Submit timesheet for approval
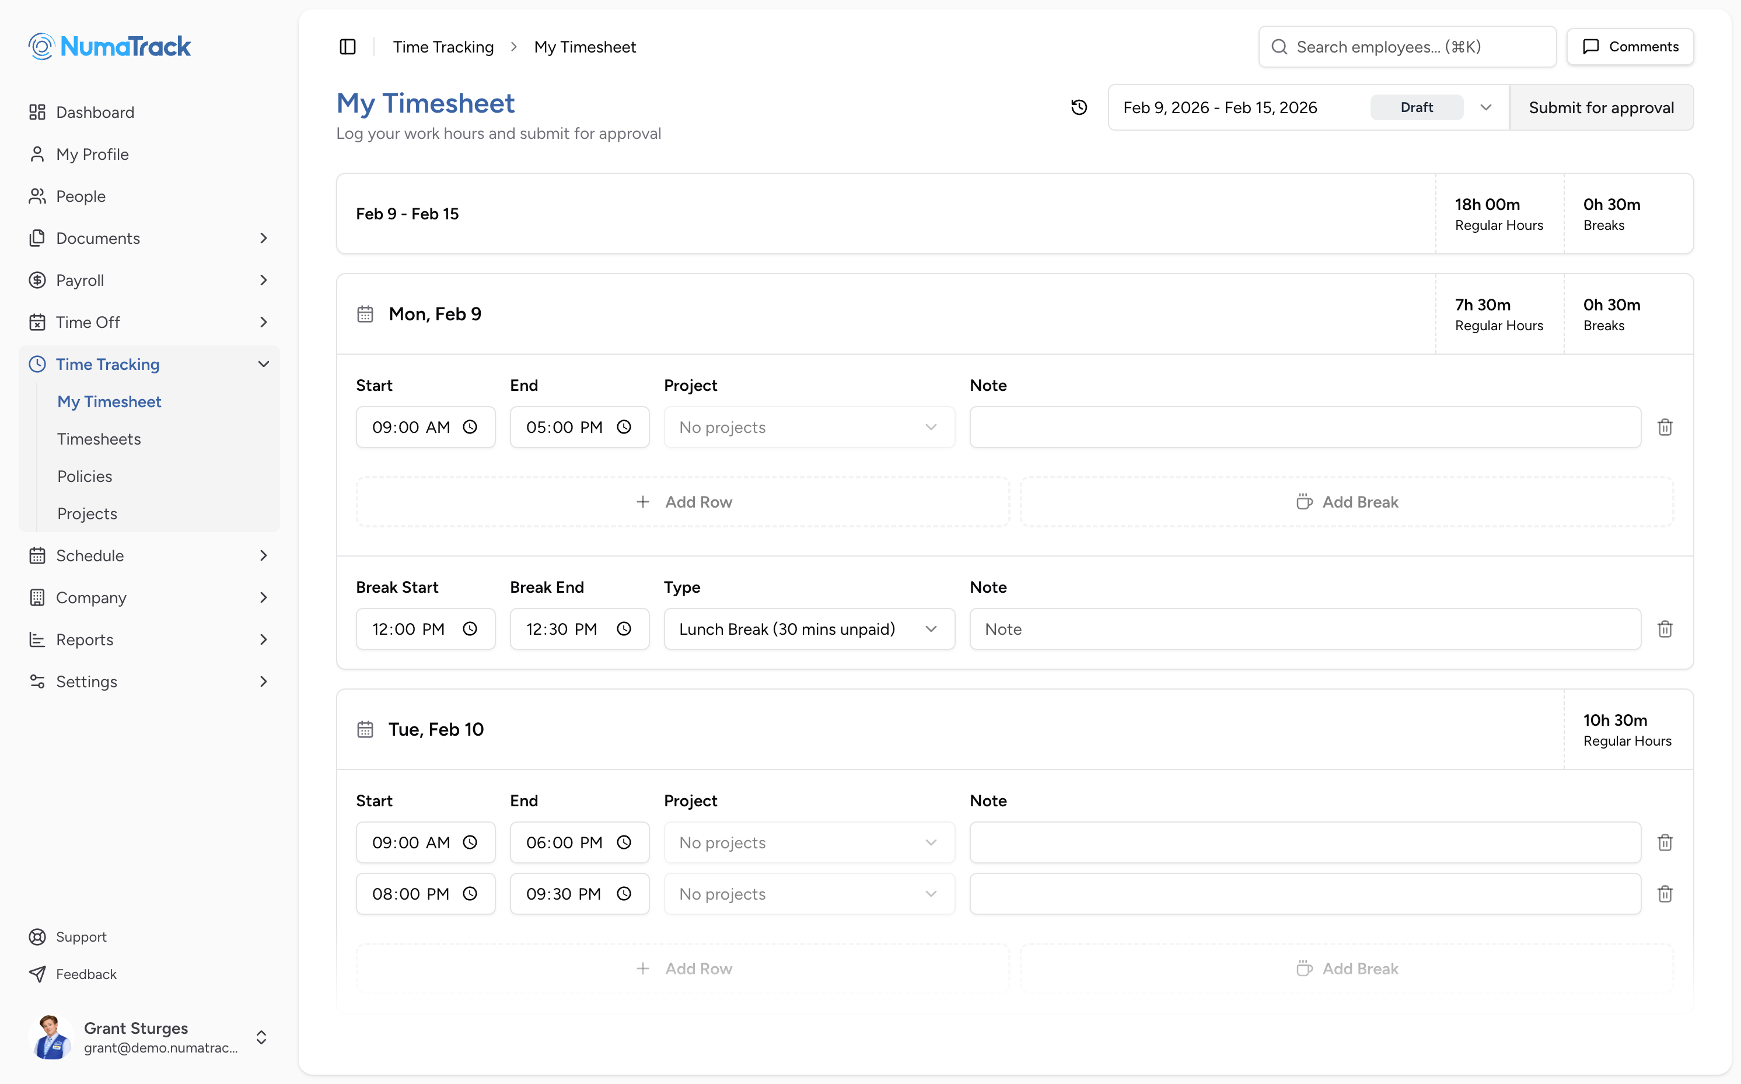 click(1600, 107)
